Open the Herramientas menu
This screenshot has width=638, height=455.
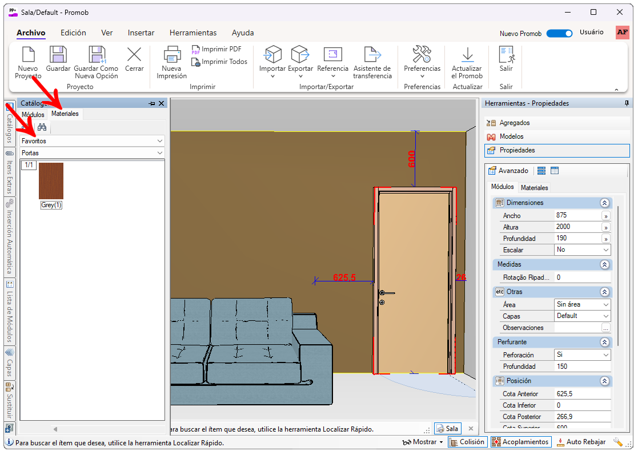coord(193,33)
